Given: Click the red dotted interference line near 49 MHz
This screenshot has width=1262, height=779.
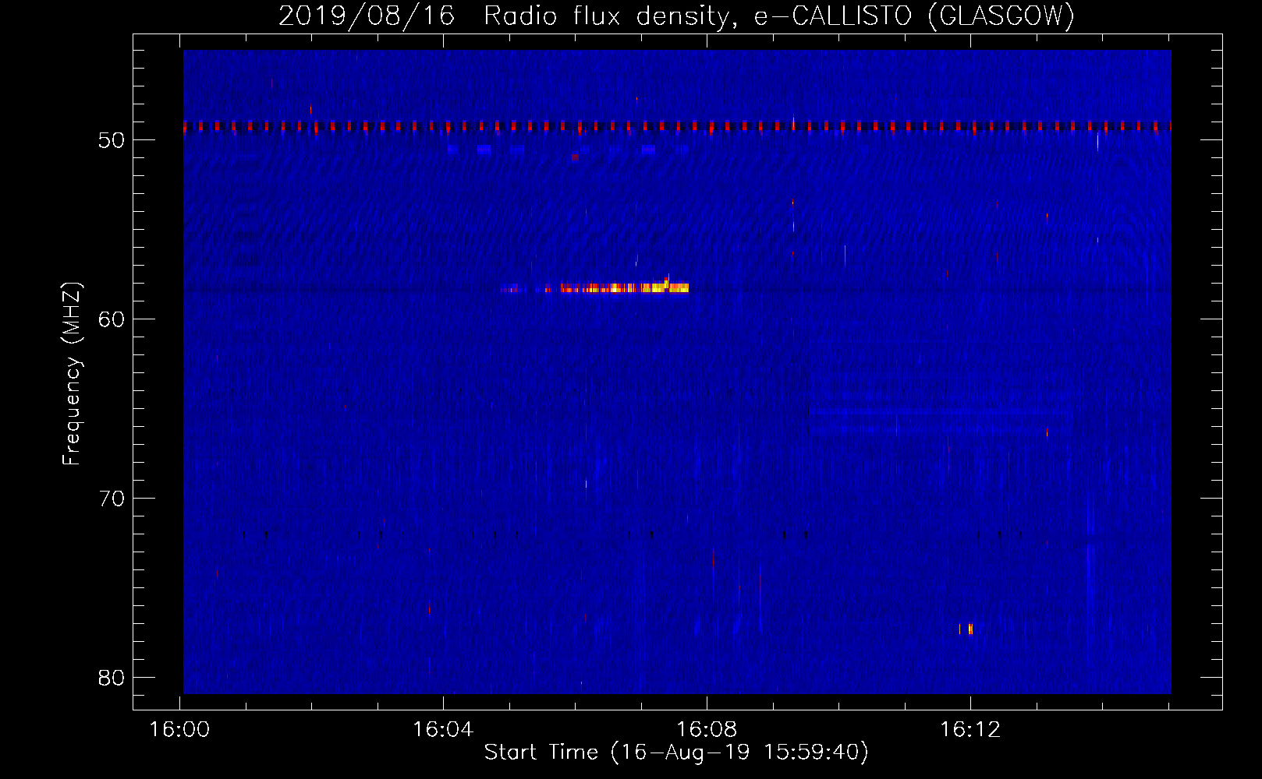Looking at the screenshot, I should [677, 126].
